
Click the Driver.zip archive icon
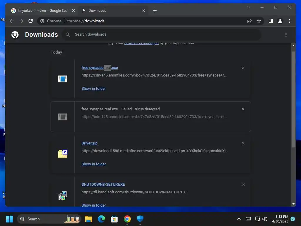(x=63, y=154)
